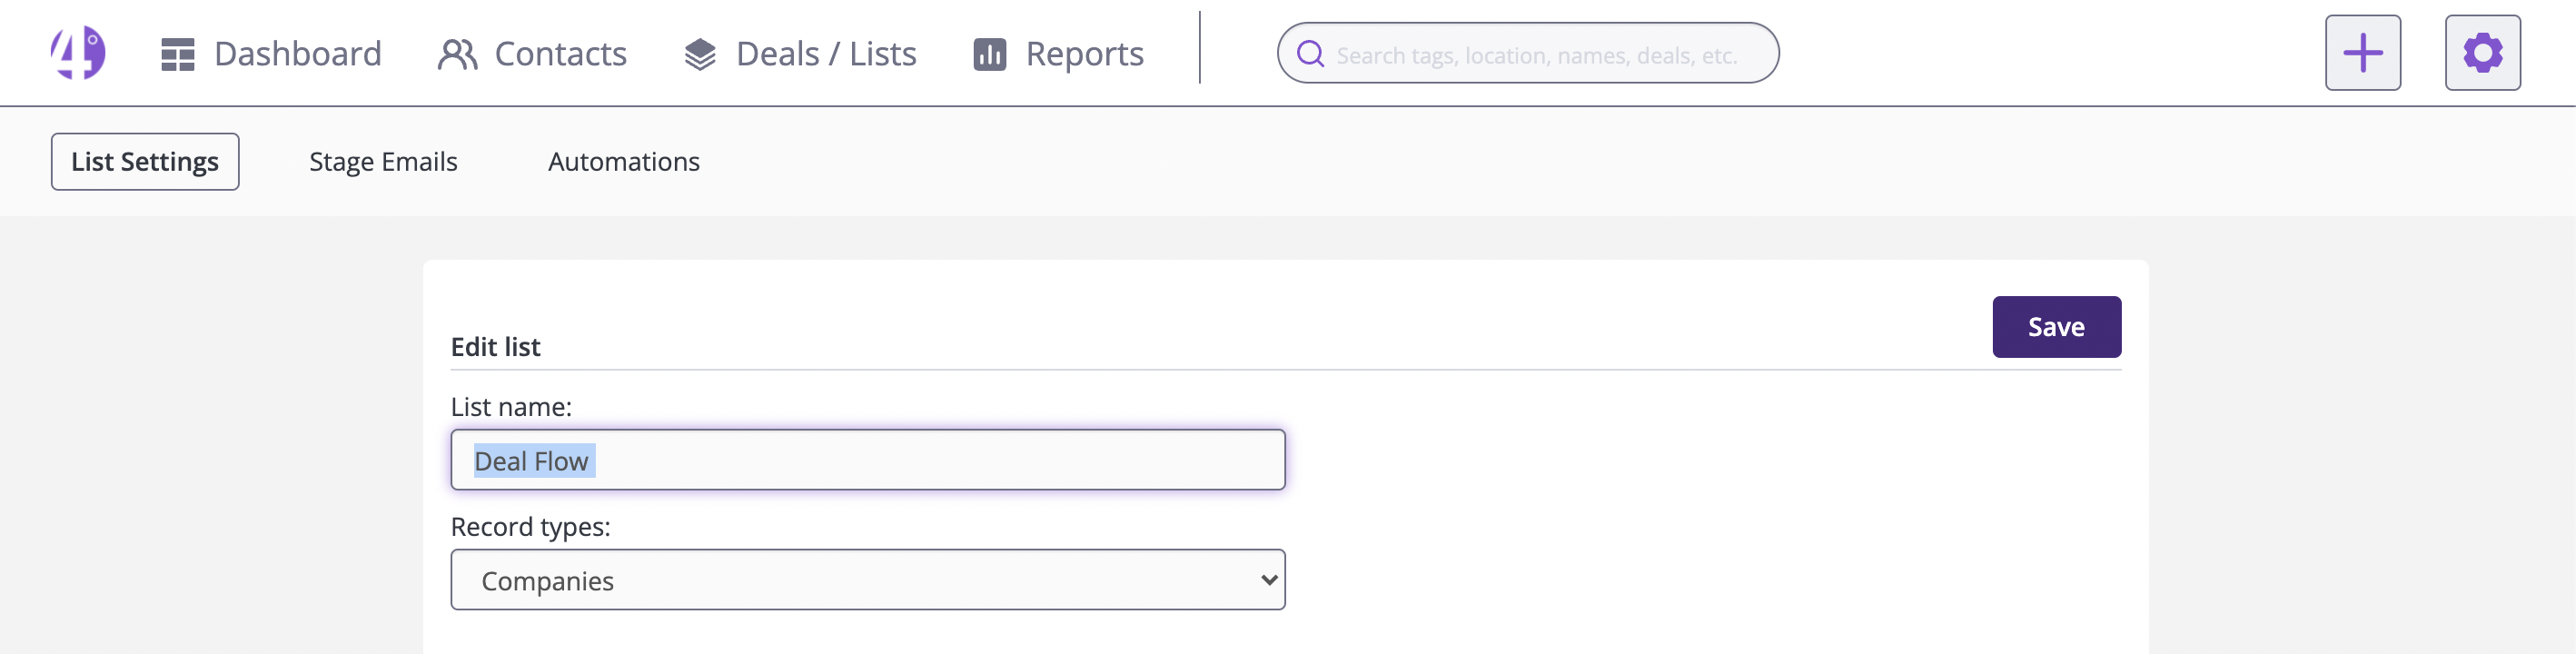Open the Automations tab
The width and height of the screenshot is (2576, 654).
(624, 161)
